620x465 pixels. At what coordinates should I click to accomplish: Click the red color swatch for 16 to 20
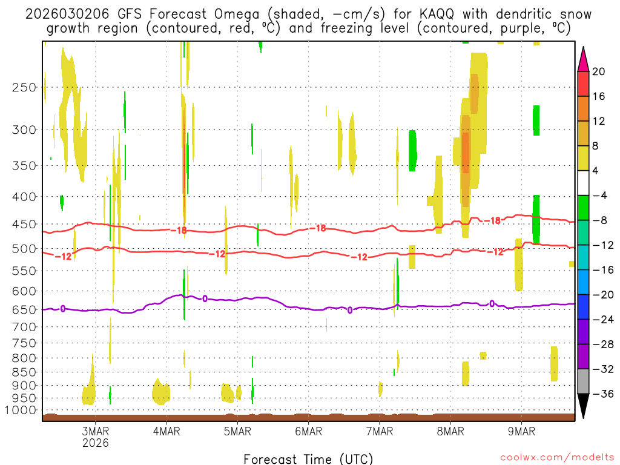(x=583, y=84)
